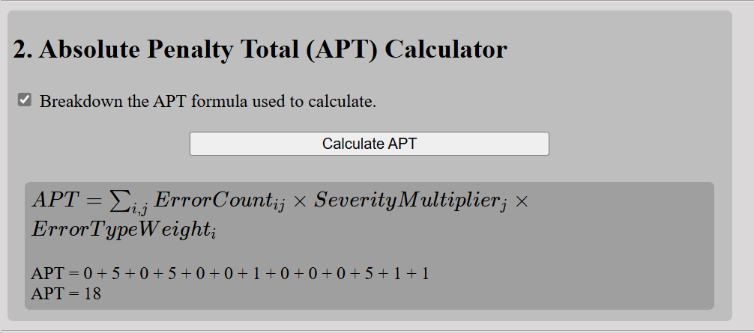The height and width of the screenshot is (333, 754).
Task: Click the last 1 in the breakdown sum
Action: point(425,273)
